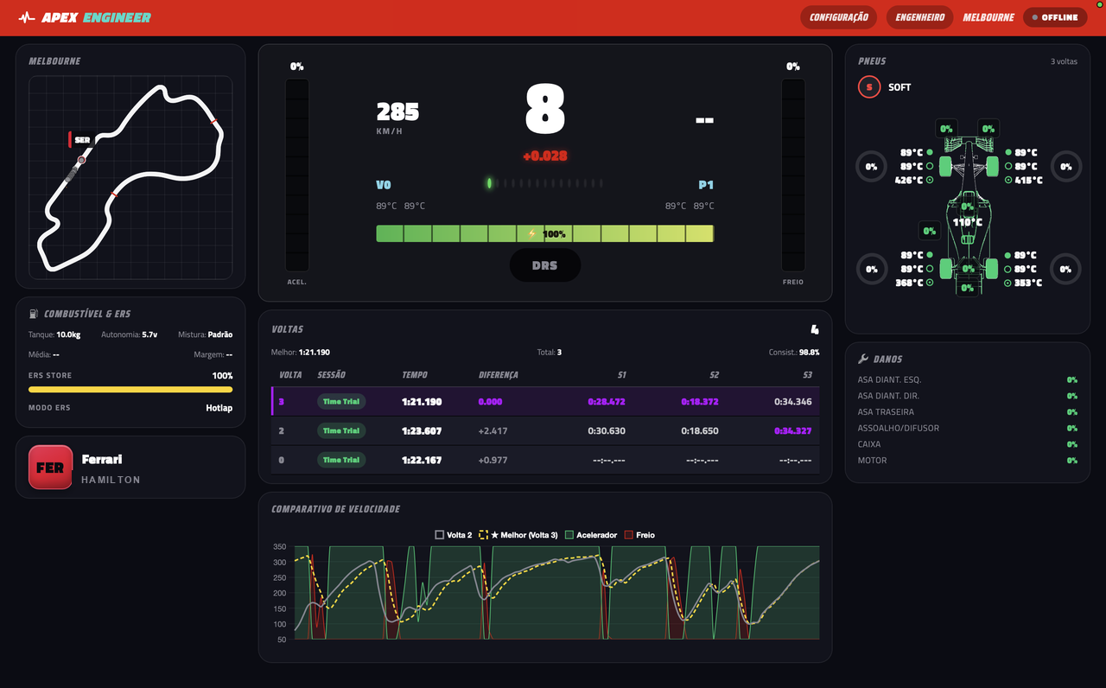Click the rear-right tyre wear gauge
Screen dimensions: 1106x688
(1066, 269)
